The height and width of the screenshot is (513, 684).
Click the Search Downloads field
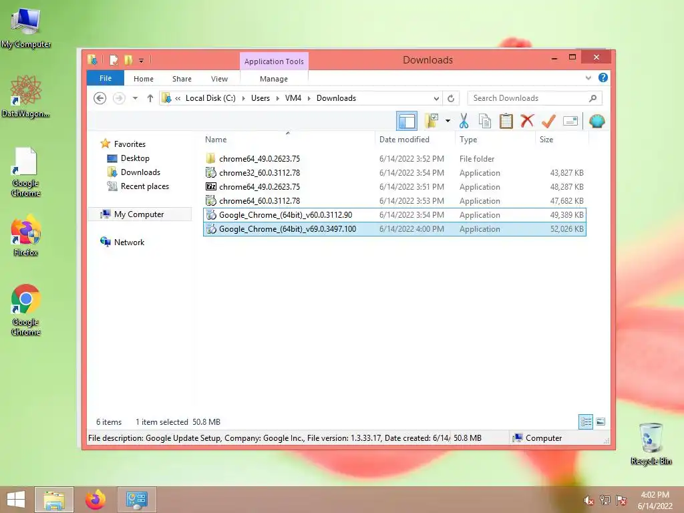[534, 98]
